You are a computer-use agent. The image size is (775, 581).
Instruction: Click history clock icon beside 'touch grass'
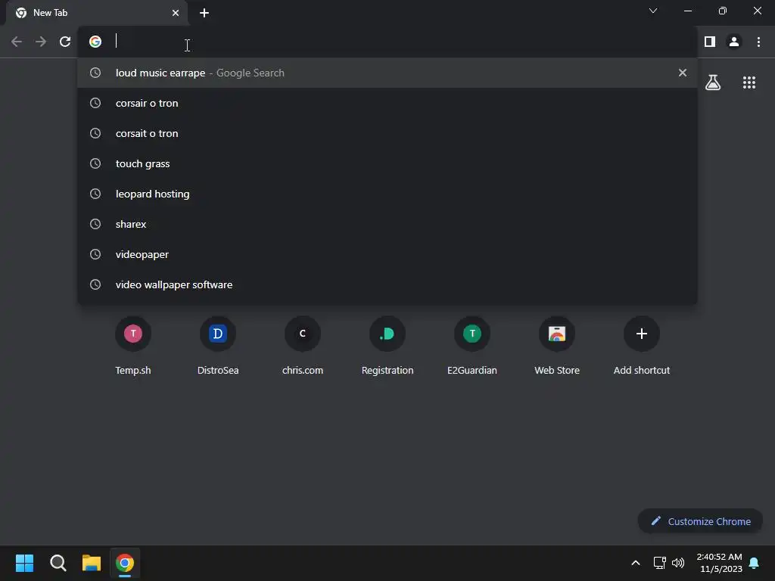click(x=95, y=163)
